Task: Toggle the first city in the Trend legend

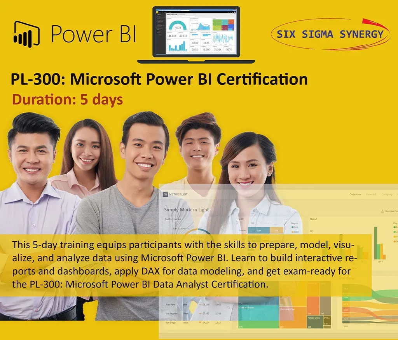Action: click(394, 227)
